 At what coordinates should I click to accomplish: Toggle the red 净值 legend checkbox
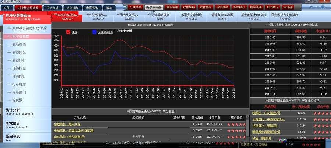click(x=68, y=32)
